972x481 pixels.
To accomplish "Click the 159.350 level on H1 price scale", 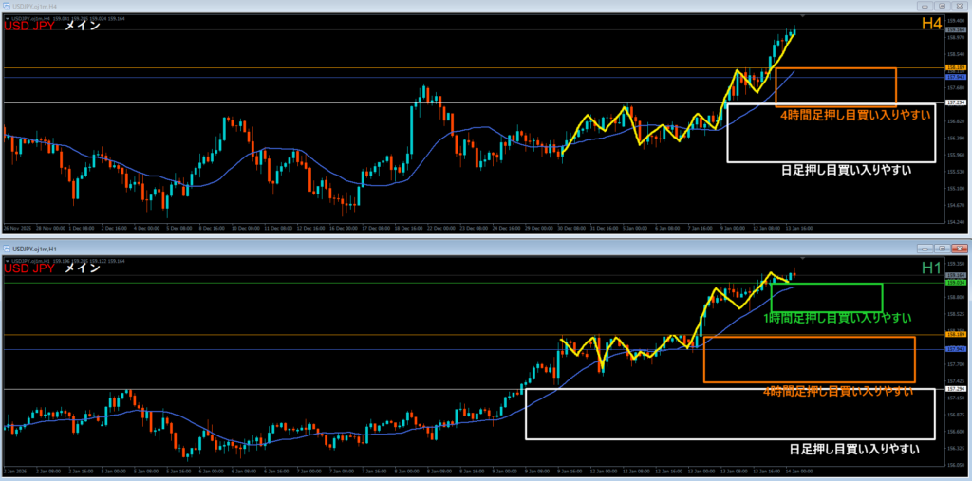I will 955,264.
